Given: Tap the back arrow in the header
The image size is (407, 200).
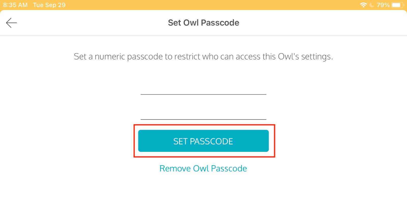Looking at the screenshot, I should 11,23.
